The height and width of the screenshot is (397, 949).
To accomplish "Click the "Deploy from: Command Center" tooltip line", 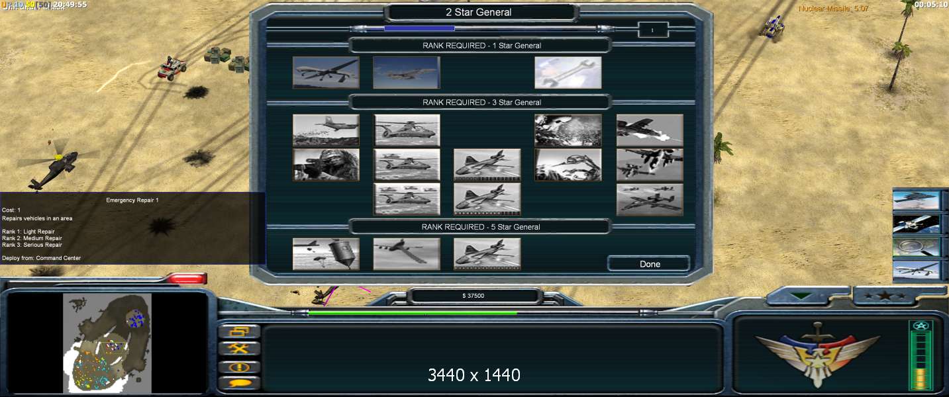I will point(41,258).
